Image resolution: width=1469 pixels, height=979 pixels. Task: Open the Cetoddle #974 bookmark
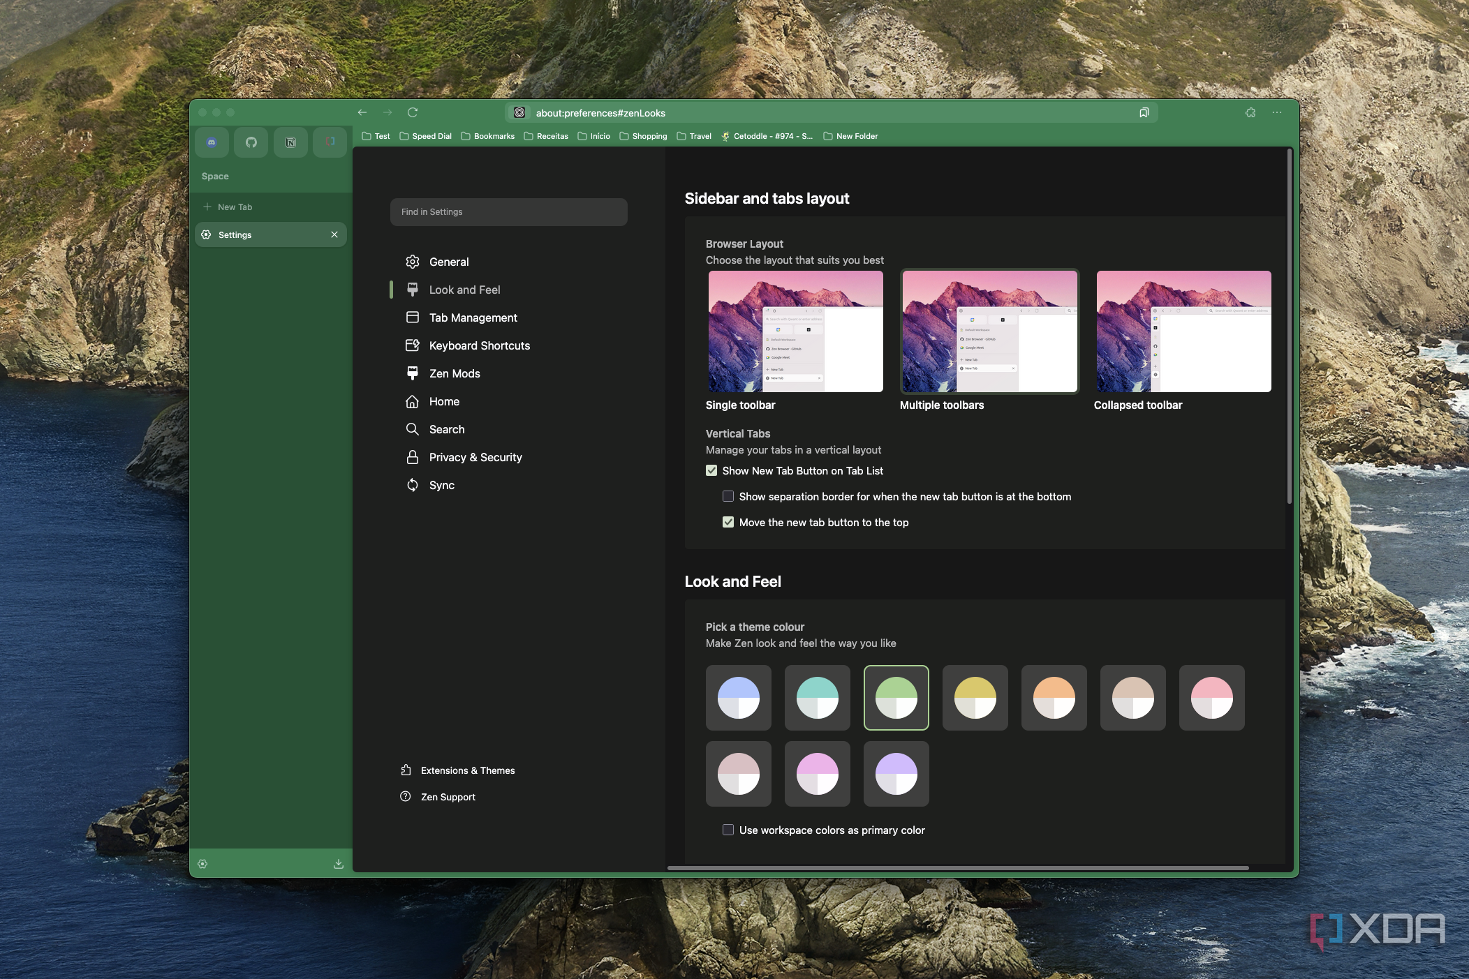pyautogui.click(x=767, y=136)
